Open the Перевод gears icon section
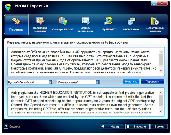Viewport: 171px width, 135px height. pyautogui.click(x=16, y=21)
